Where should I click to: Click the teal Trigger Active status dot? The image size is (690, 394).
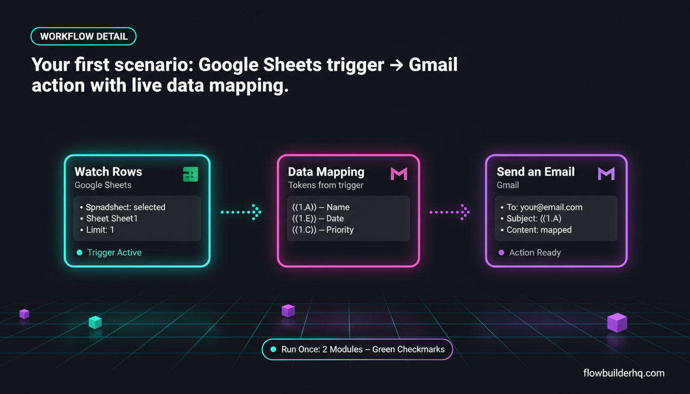(79, 253)
